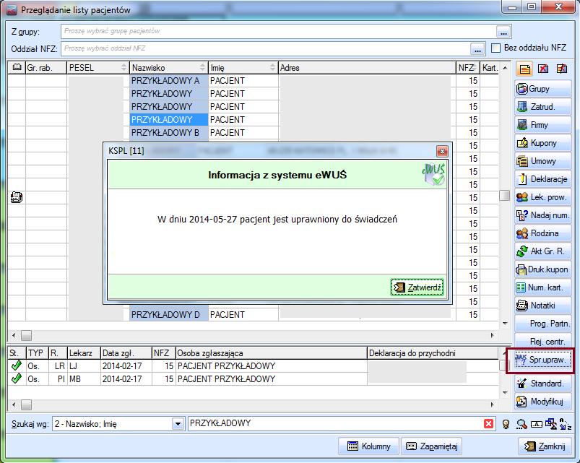Viewport: 580px width, 463px height.
Task: Click the declarations list horizontal scrollbar thumb
Action: (x=26, y=405)
